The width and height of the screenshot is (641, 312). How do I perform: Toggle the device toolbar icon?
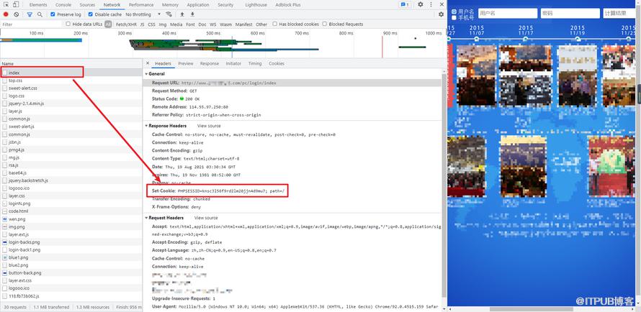pos(16,5)
